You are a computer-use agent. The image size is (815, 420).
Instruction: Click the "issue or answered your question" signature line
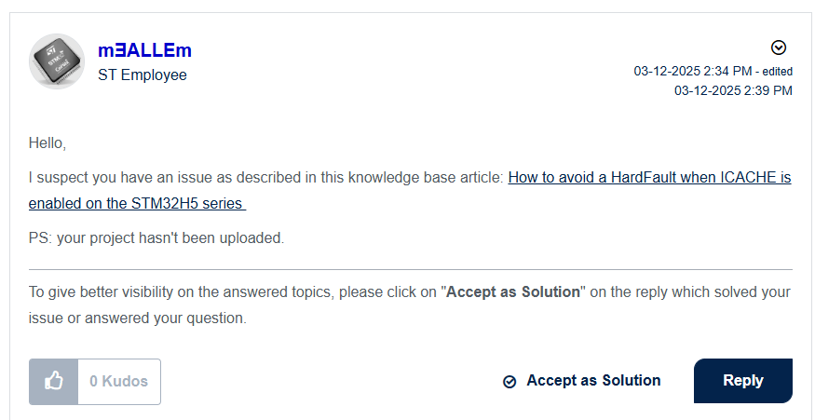tap(137, 318)
